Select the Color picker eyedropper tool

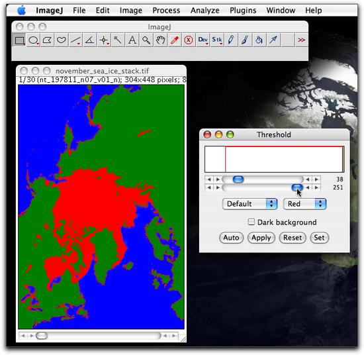[175, 40]
